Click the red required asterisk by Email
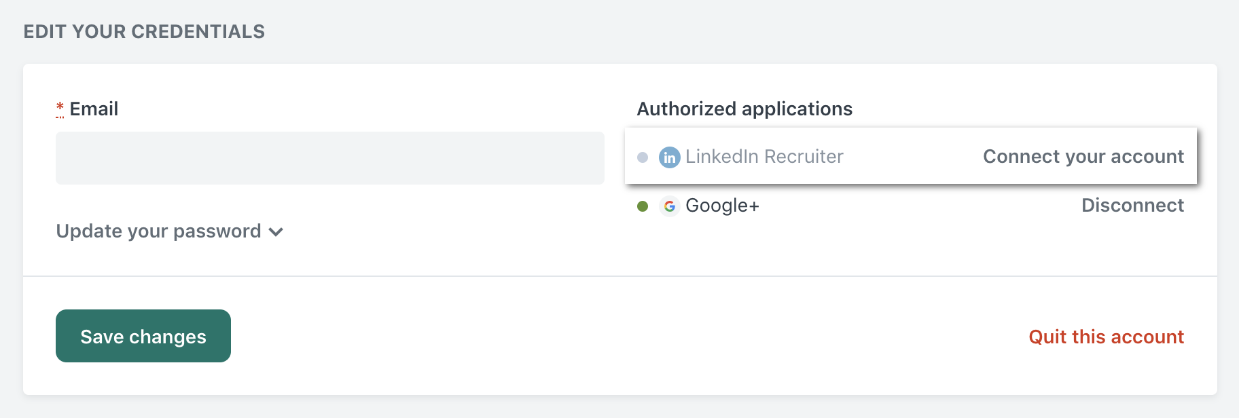 (x=60, y=109)
